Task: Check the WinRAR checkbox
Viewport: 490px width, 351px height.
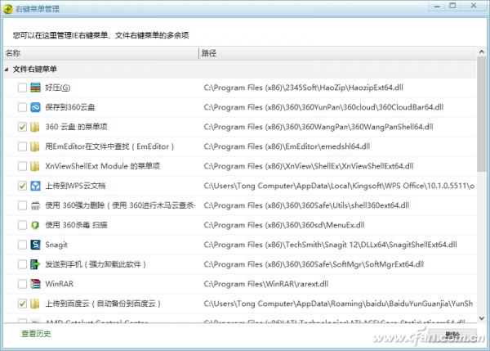Action: 22,284
